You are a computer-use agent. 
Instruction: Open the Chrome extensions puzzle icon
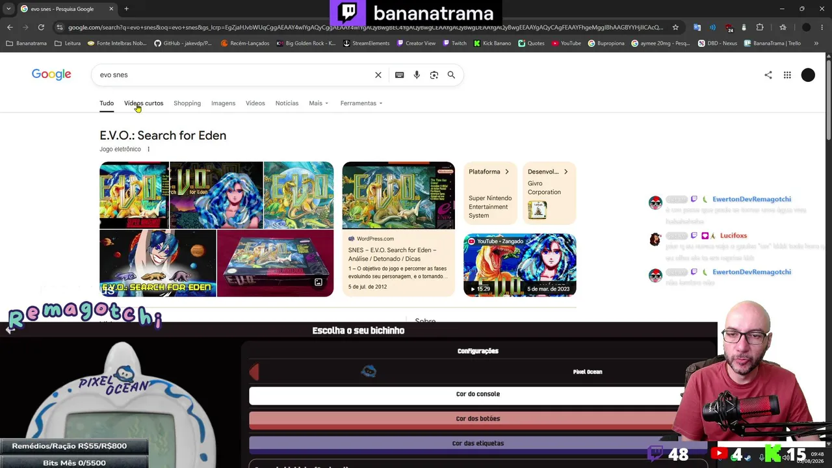click(760, 27)
